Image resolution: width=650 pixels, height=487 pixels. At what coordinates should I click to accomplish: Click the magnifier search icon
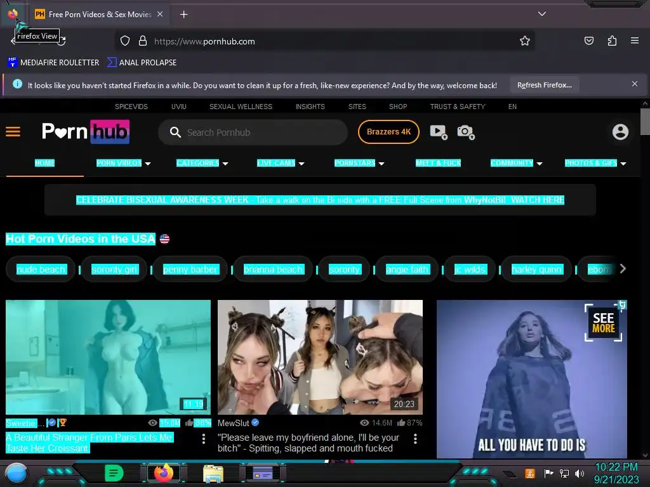coord(175,133)
